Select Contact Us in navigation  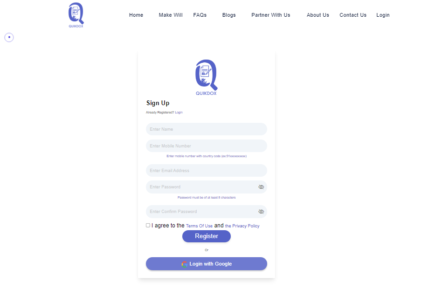point(353,15)
